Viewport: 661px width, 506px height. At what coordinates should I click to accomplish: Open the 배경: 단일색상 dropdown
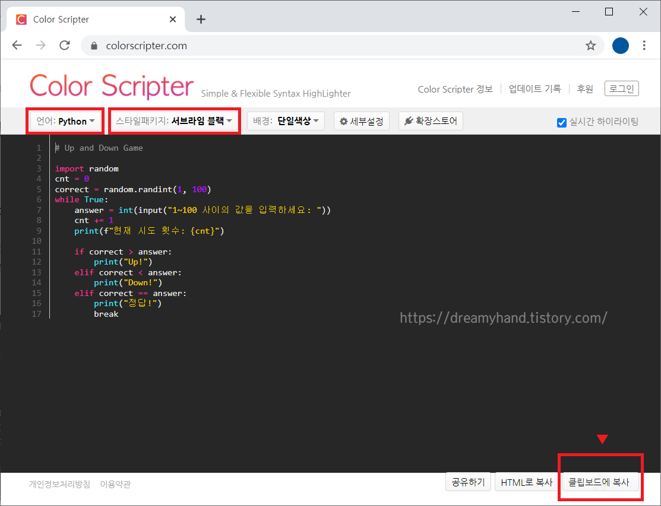pos(286,121)
